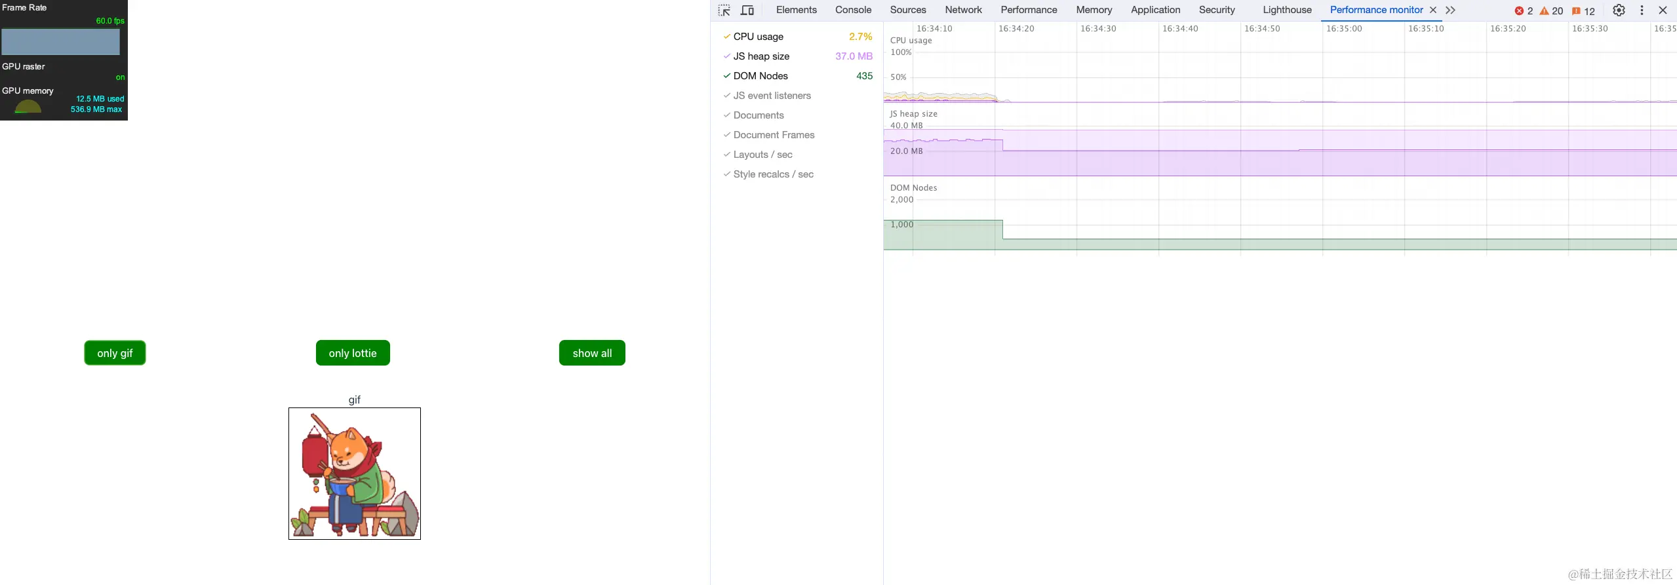Image resolution: width=1677 pixels, height=585 pixels.
Task: Click the 'only gif' button
Action: point(115,353)
